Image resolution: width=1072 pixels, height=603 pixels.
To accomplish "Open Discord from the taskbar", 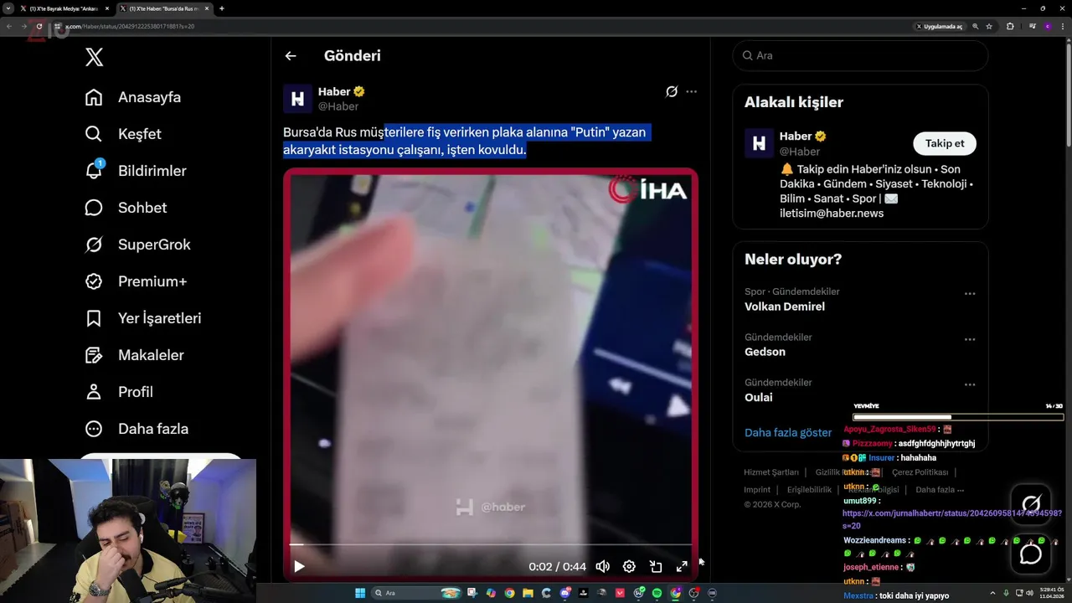I will coord(565,593).
